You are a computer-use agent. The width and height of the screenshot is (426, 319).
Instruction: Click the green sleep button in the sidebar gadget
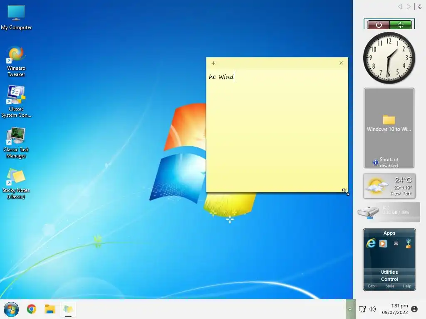point(401,25)
